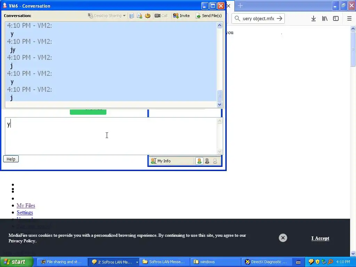Maximize the VM6 Conversation window
356x267 pixels.
click(213, 6)
